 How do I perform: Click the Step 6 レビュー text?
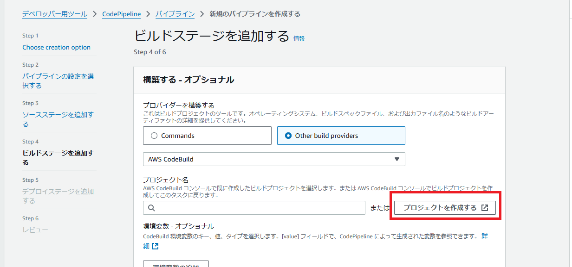tap(35, 230)
